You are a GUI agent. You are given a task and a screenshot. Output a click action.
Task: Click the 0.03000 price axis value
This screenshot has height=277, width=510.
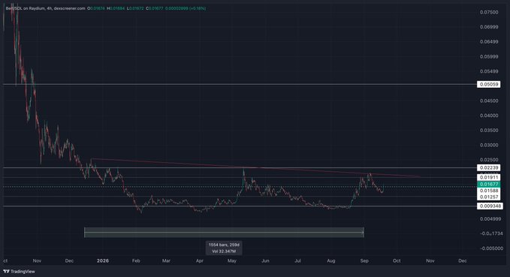(489, 145)
